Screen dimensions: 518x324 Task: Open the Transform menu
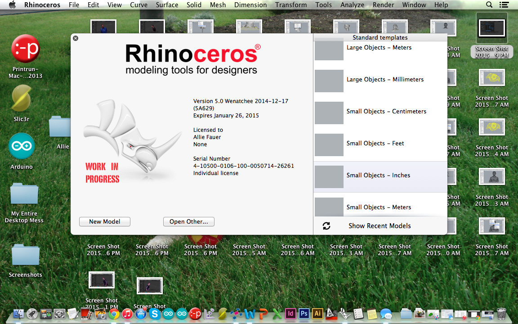point(291,4)
